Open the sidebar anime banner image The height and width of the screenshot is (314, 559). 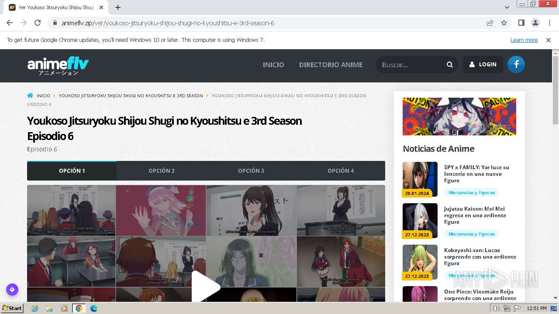coord(459,116)
